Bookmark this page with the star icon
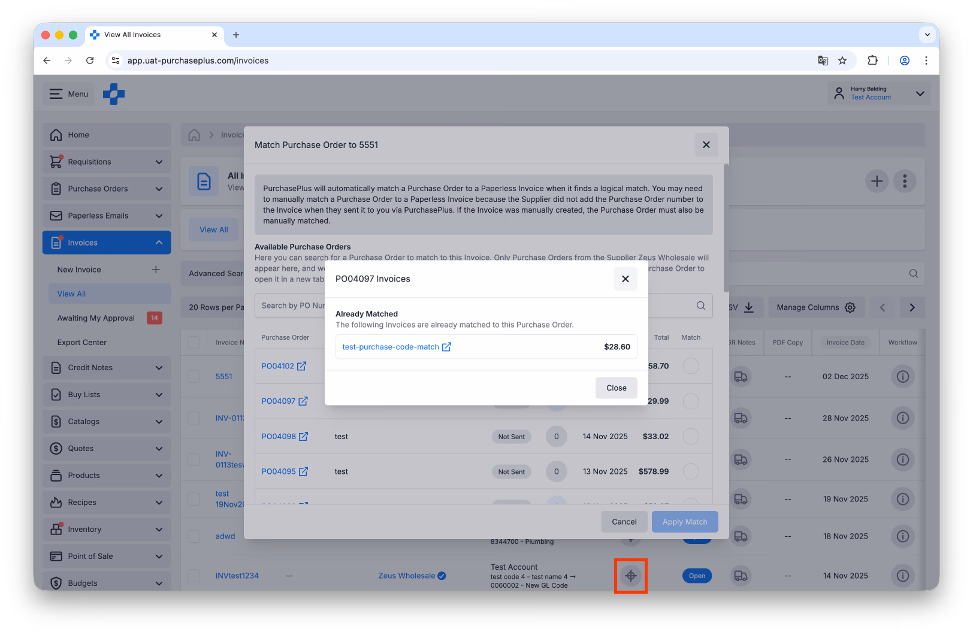This screenshot has width=973, height=635. tap(842, 61)
